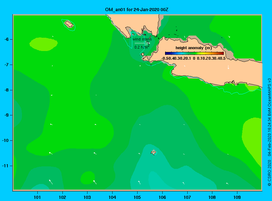Click the latitude label '-10'

pos(5,140)
